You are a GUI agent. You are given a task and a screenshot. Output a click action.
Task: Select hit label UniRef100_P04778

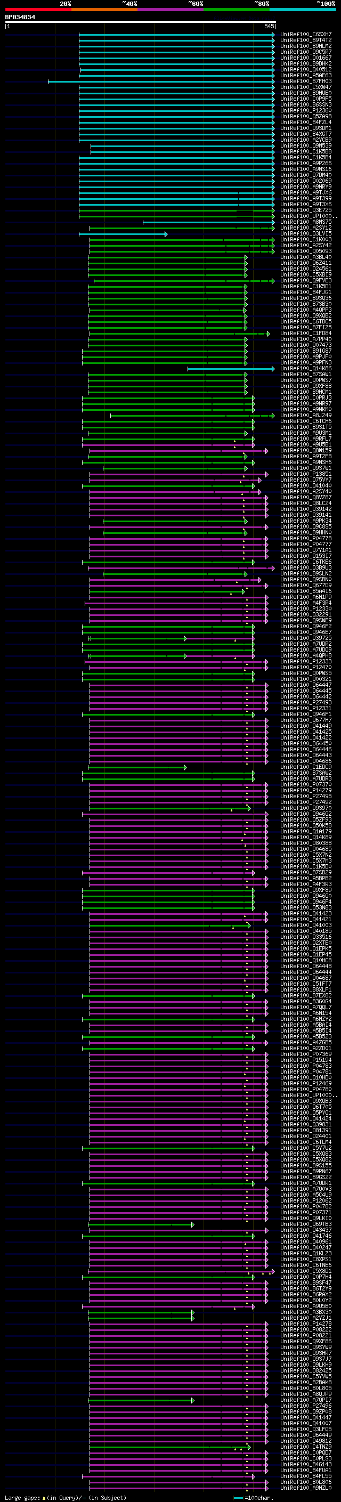306,539
